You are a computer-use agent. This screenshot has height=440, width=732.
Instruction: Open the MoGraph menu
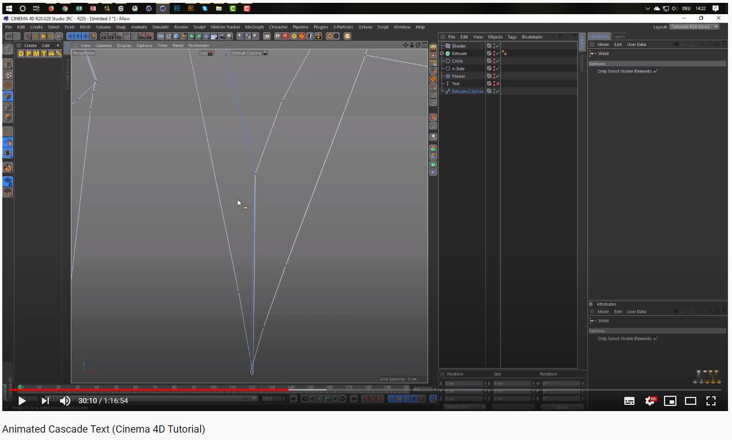click(x=254, y=27)
